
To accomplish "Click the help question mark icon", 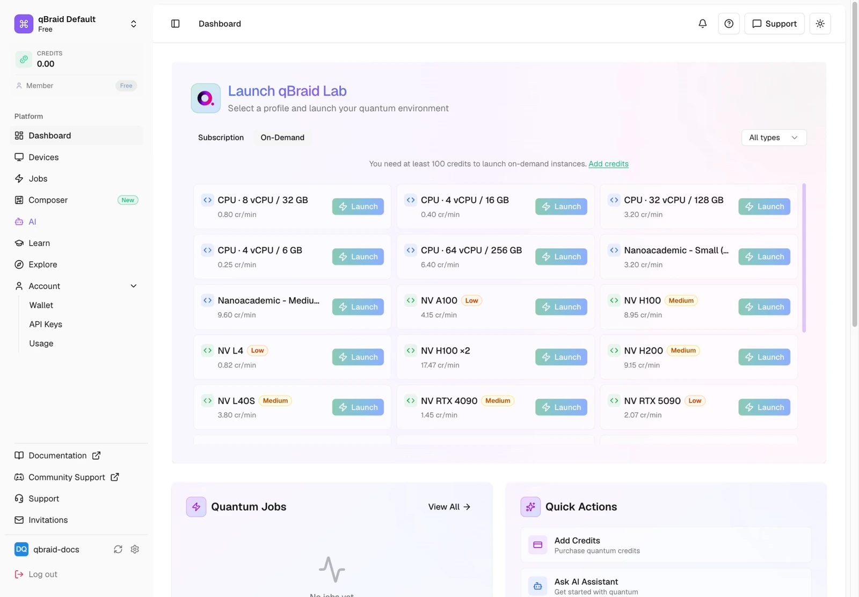I will click(x=729, y=24).
